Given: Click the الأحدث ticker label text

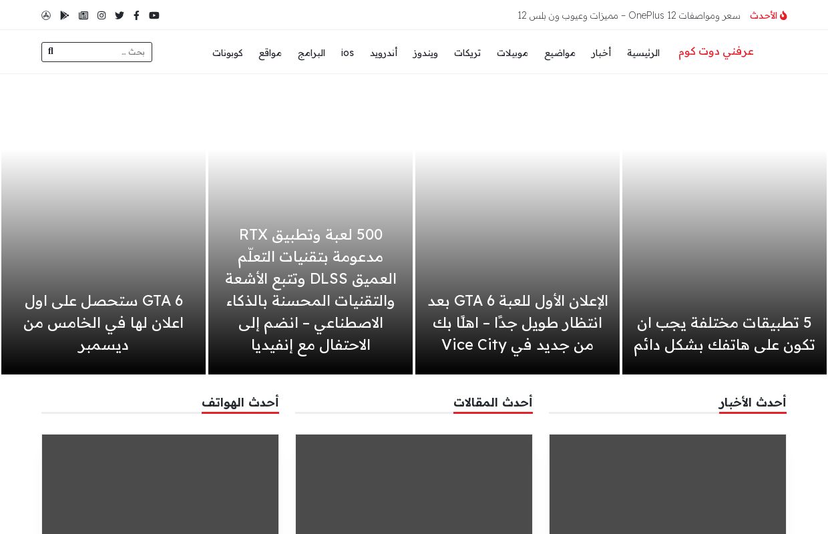Looking at the screenshot, I should tap(763, 15).
